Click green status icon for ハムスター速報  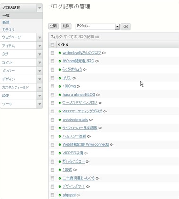[x=60, y=136]
